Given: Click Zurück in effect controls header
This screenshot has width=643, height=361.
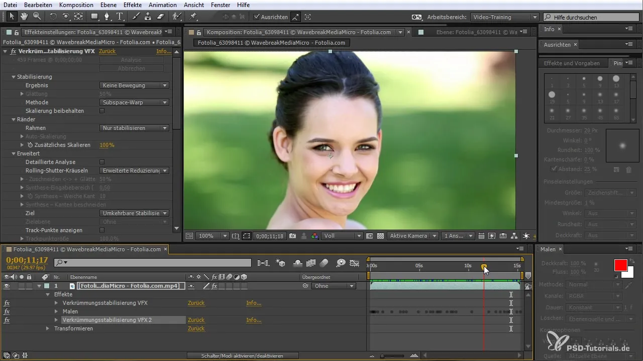Looking at the screenshot, I should [x=108, y=51].
